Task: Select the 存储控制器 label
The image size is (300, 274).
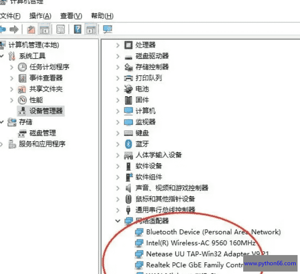Action: click(152, 67)
